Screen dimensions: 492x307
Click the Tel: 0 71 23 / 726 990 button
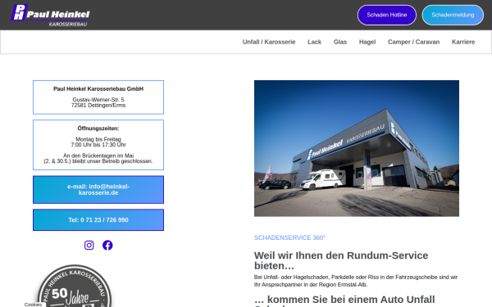pyautogui.click(x=98, y=220)
